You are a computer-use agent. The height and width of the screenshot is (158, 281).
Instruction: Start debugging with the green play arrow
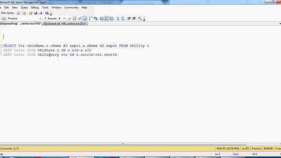60,18
